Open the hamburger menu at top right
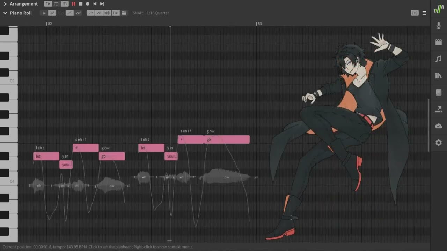Image resolution: width=447 pixels, height=251 pixels. pos(424,13)
